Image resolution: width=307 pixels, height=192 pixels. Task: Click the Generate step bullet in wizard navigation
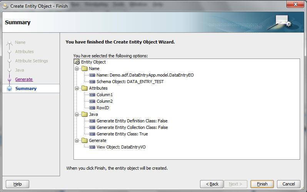pos(9,79)
